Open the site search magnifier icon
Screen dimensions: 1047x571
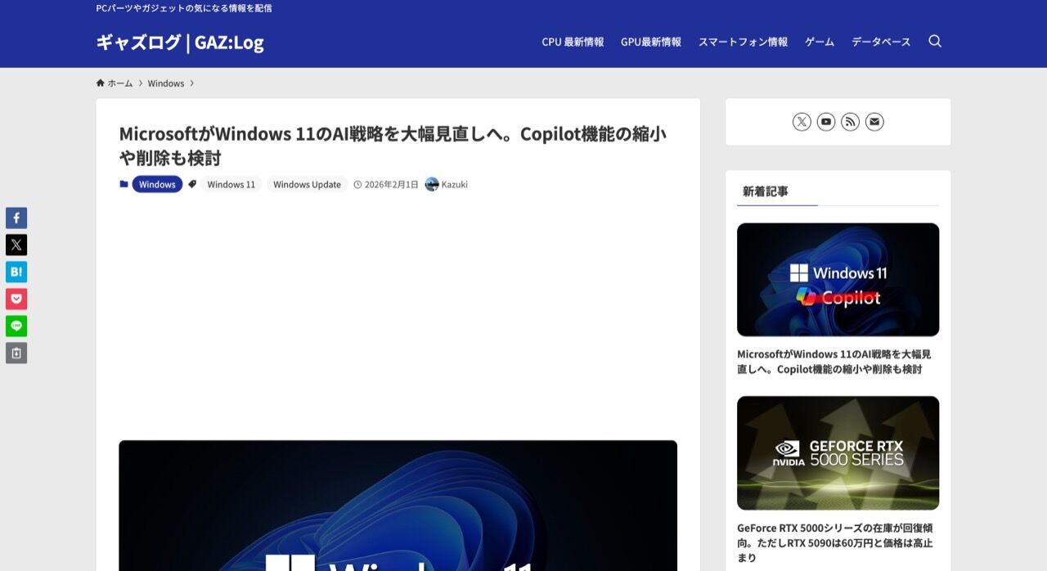(x=935, y=41)
